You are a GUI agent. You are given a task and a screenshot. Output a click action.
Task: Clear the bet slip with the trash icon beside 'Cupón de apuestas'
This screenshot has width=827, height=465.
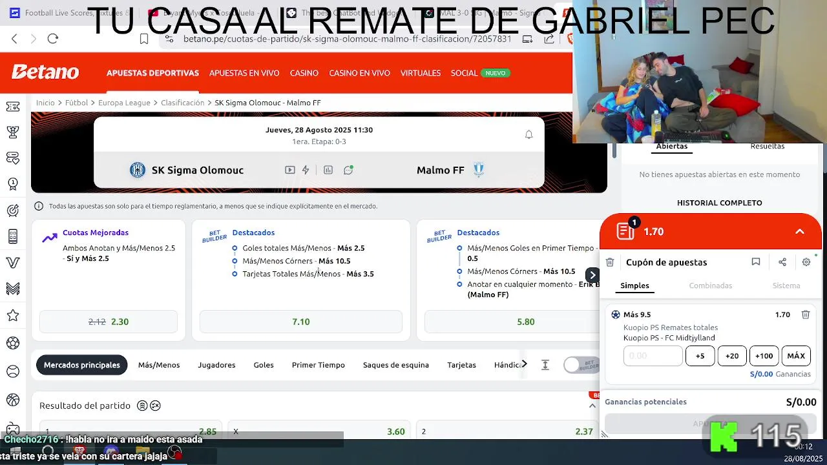[x=610, y=262]
